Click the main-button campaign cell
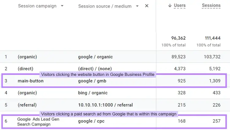The width and height of the screenshot is (230, 130). coord(30,81)
